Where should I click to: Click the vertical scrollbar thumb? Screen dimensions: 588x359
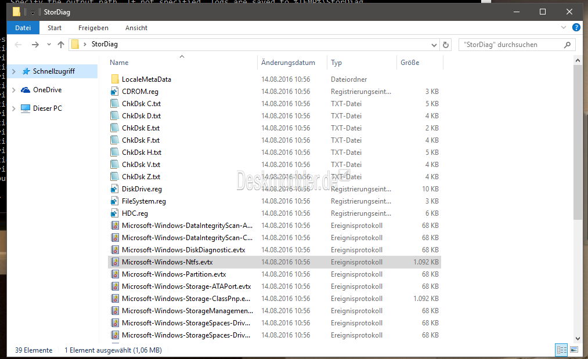(x=578, y=142)
